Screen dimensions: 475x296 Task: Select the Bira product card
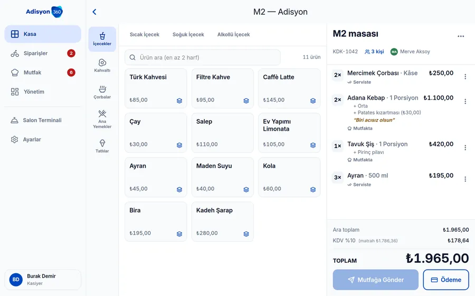point(156,222)
